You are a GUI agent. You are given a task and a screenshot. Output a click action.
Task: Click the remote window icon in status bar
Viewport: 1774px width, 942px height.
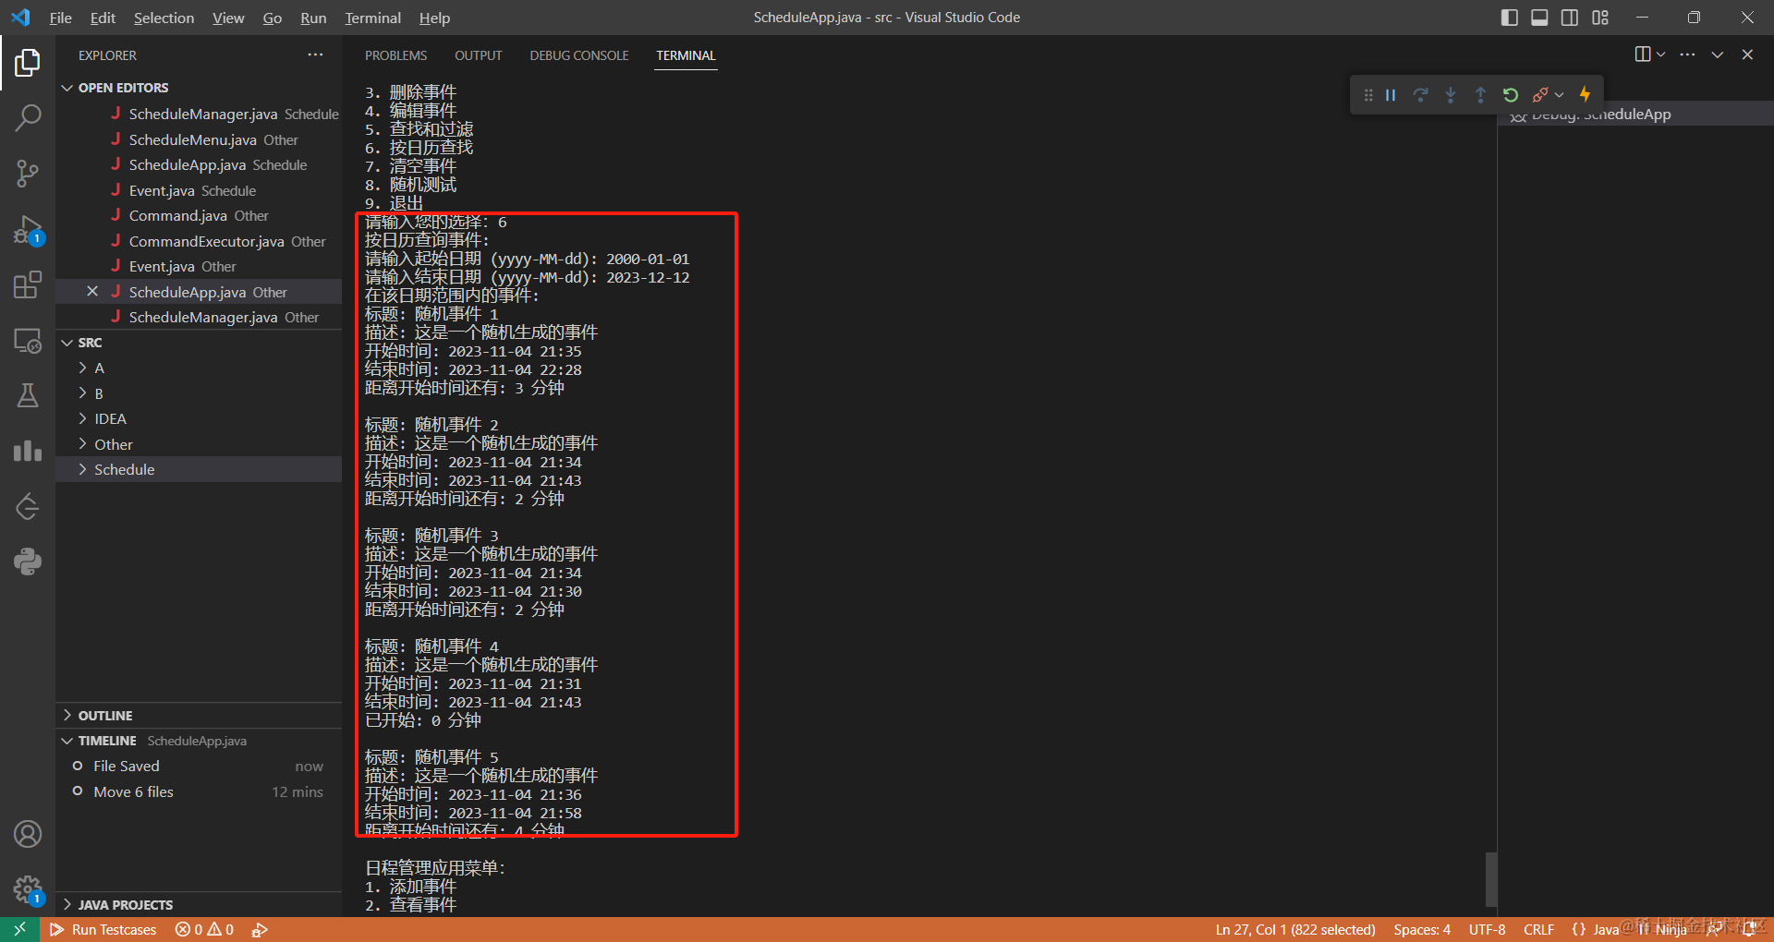[x=19, y=929]
